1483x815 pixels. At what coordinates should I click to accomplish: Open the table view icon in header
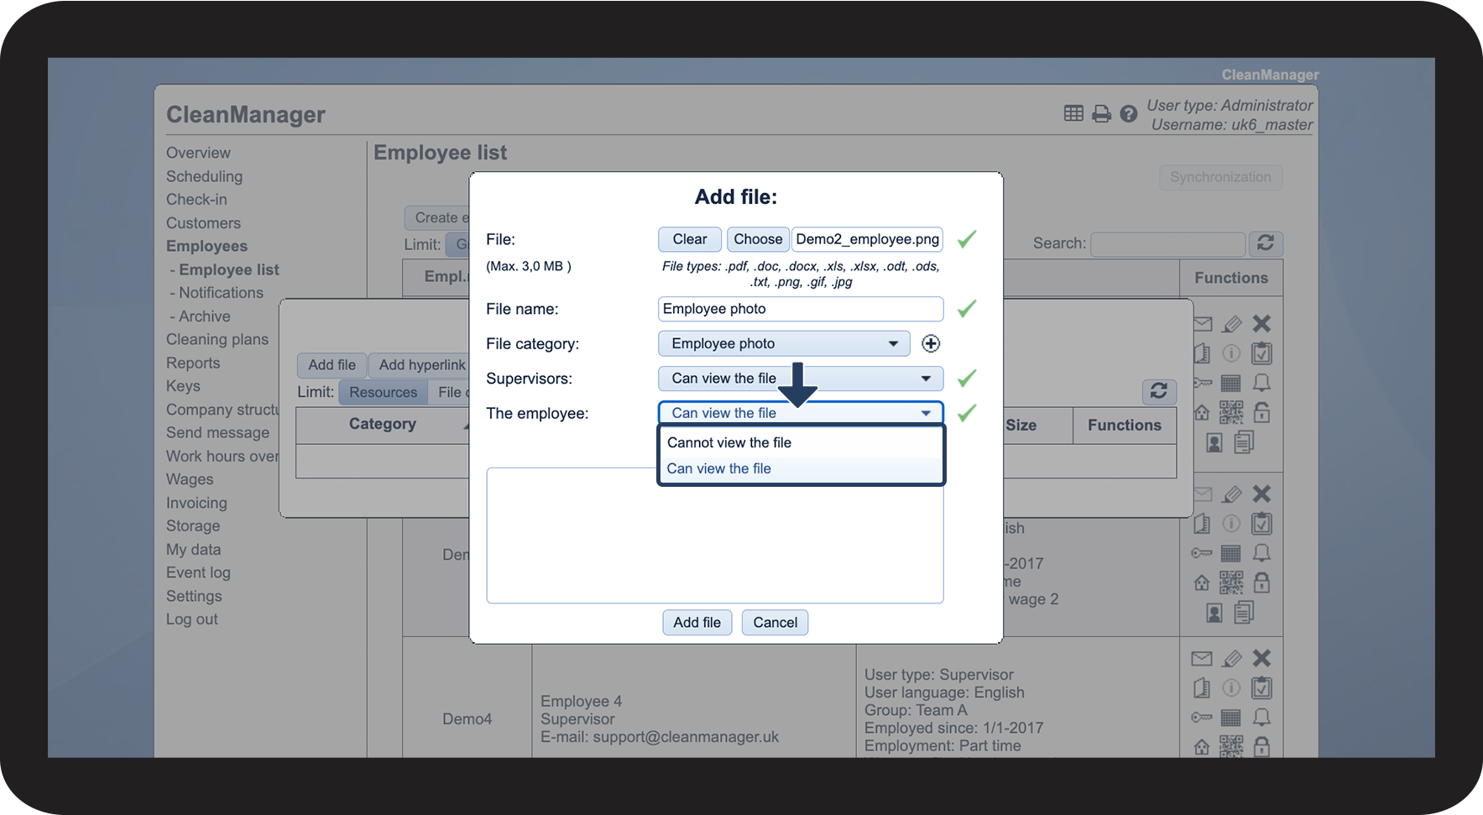(1073, 113)
